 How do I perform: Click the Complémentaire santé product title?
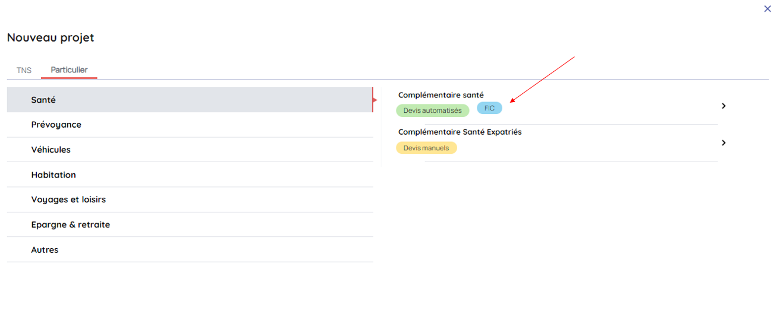click(x=441, y=95)
